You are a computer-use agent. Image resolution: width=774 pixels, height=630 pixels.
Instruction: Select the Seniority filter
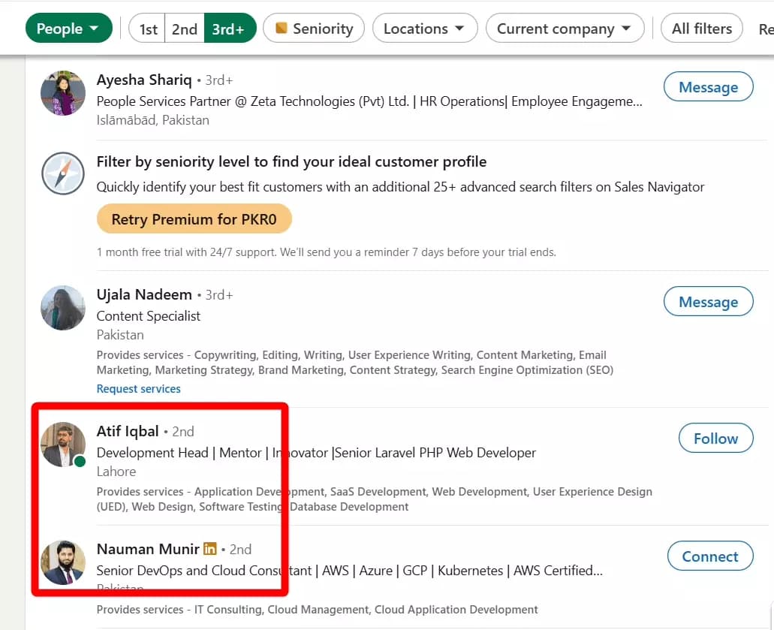pos(313,28)
